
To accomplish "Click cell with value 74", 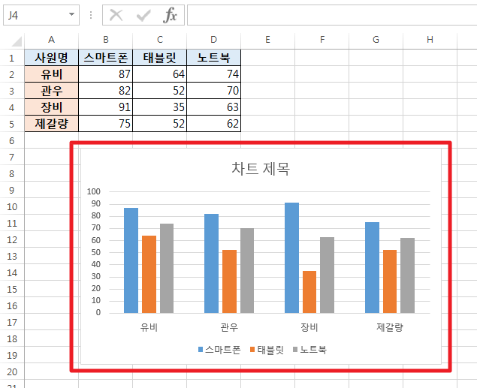I will tap(213, 74).
